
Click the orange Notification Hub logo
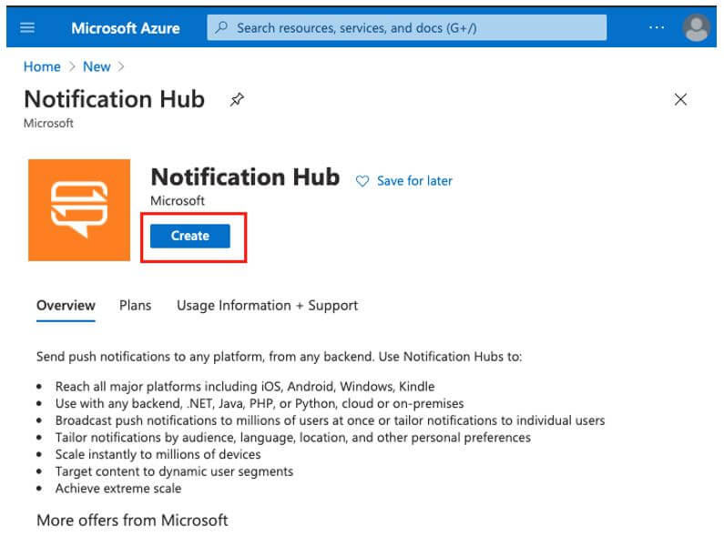(x=79, y=210)
